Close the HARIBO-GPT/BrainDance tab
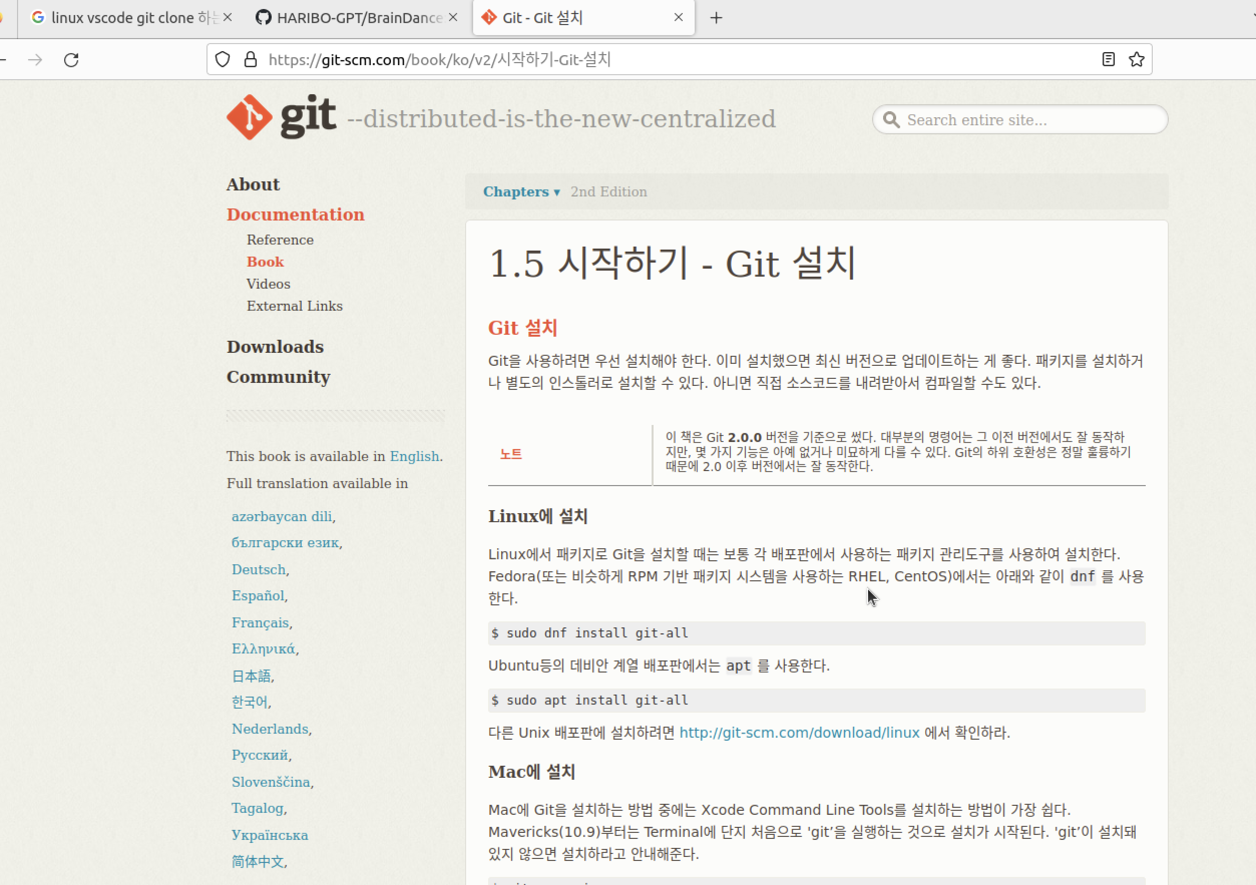 coord(453,18)
